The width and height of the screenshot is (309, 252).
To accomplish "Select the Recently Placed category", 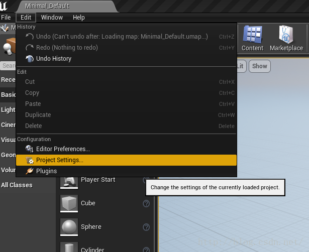I will pos(8,79).
